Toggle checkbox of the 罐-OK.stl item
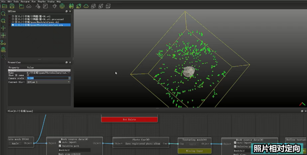This screenshot has height=155, width=307. click(13, 16)
